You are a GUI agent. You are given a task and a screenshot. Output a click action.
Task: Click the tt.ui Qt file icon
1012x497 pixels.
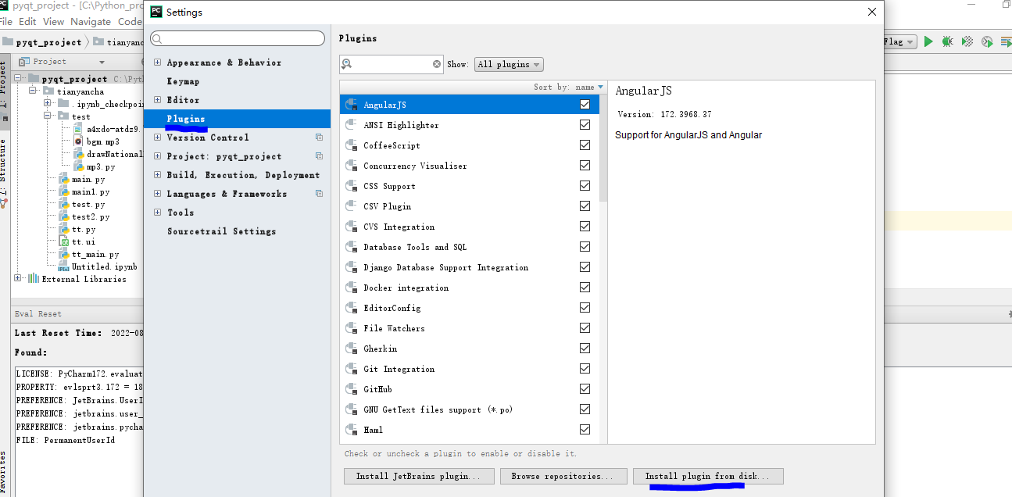point(64,241)
